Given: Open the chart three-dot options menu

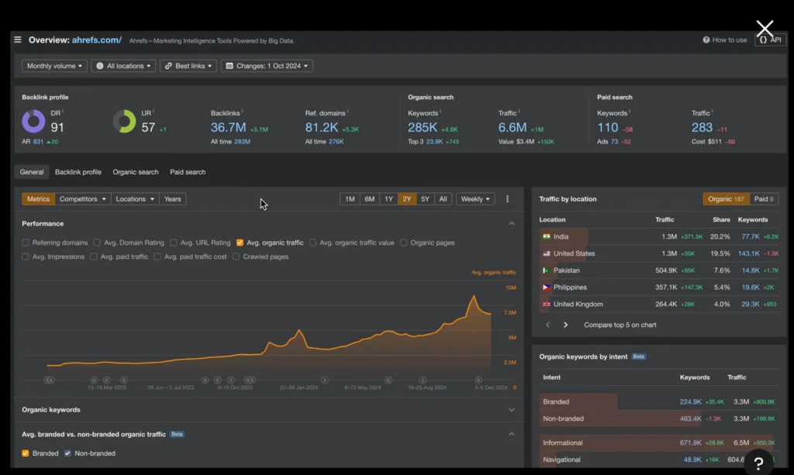Looking at the screenshot, I should point(507,199).
